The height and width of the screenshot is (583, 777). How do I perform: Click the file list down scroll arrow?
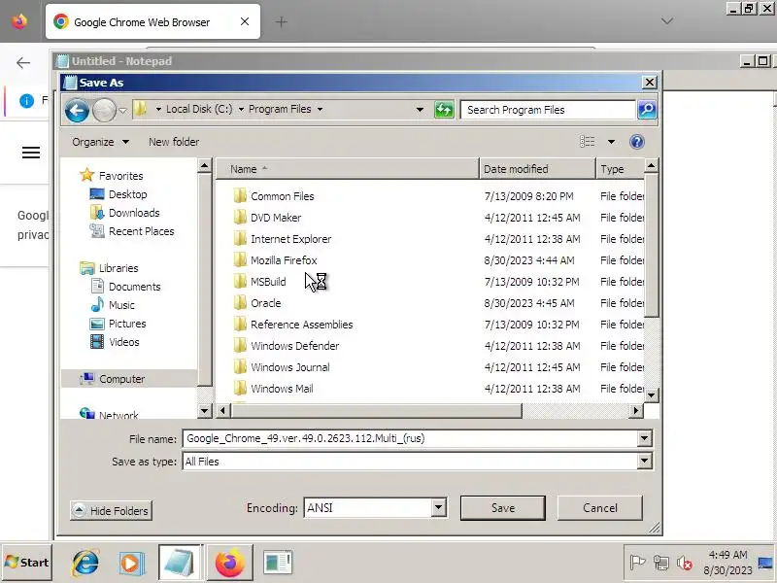[x=651, y=395]
